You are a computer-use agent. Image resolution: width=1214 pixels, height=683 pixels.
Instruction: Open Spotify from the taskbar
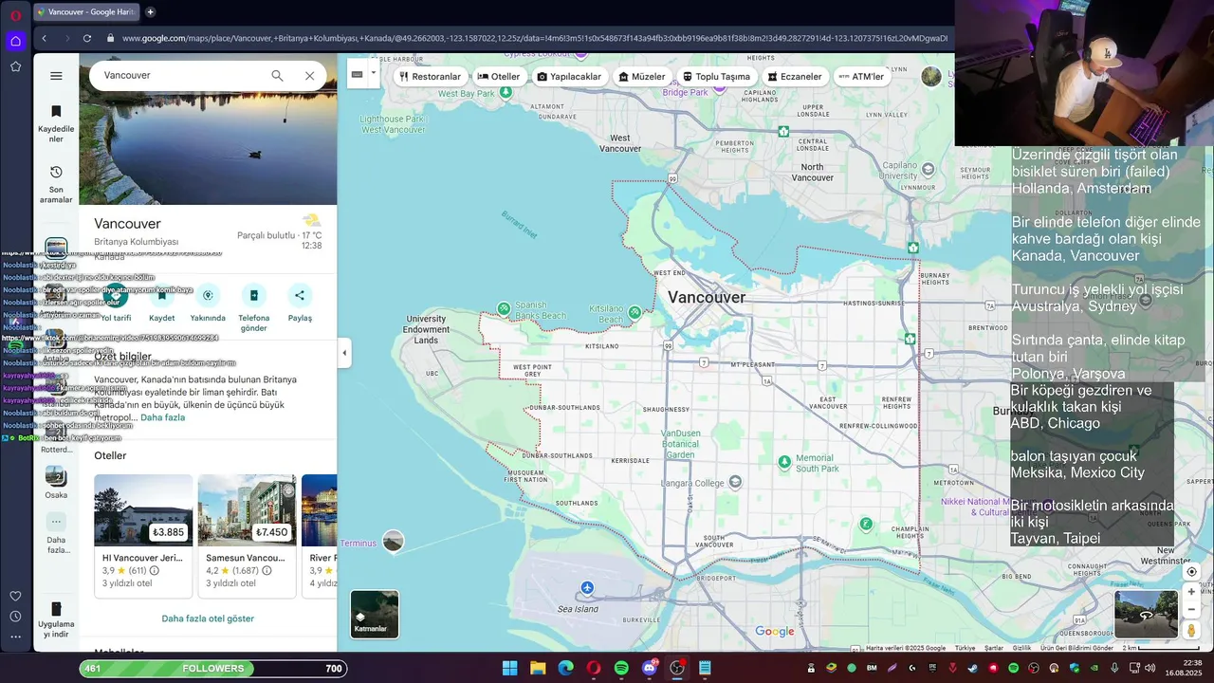621,668
